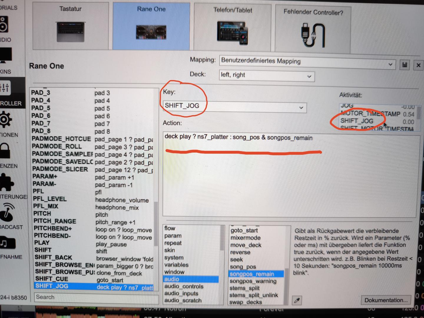This screenshot has width=424, height=318.
Task: Select the PLAY mapping row
Action: [x=93, y=243]
